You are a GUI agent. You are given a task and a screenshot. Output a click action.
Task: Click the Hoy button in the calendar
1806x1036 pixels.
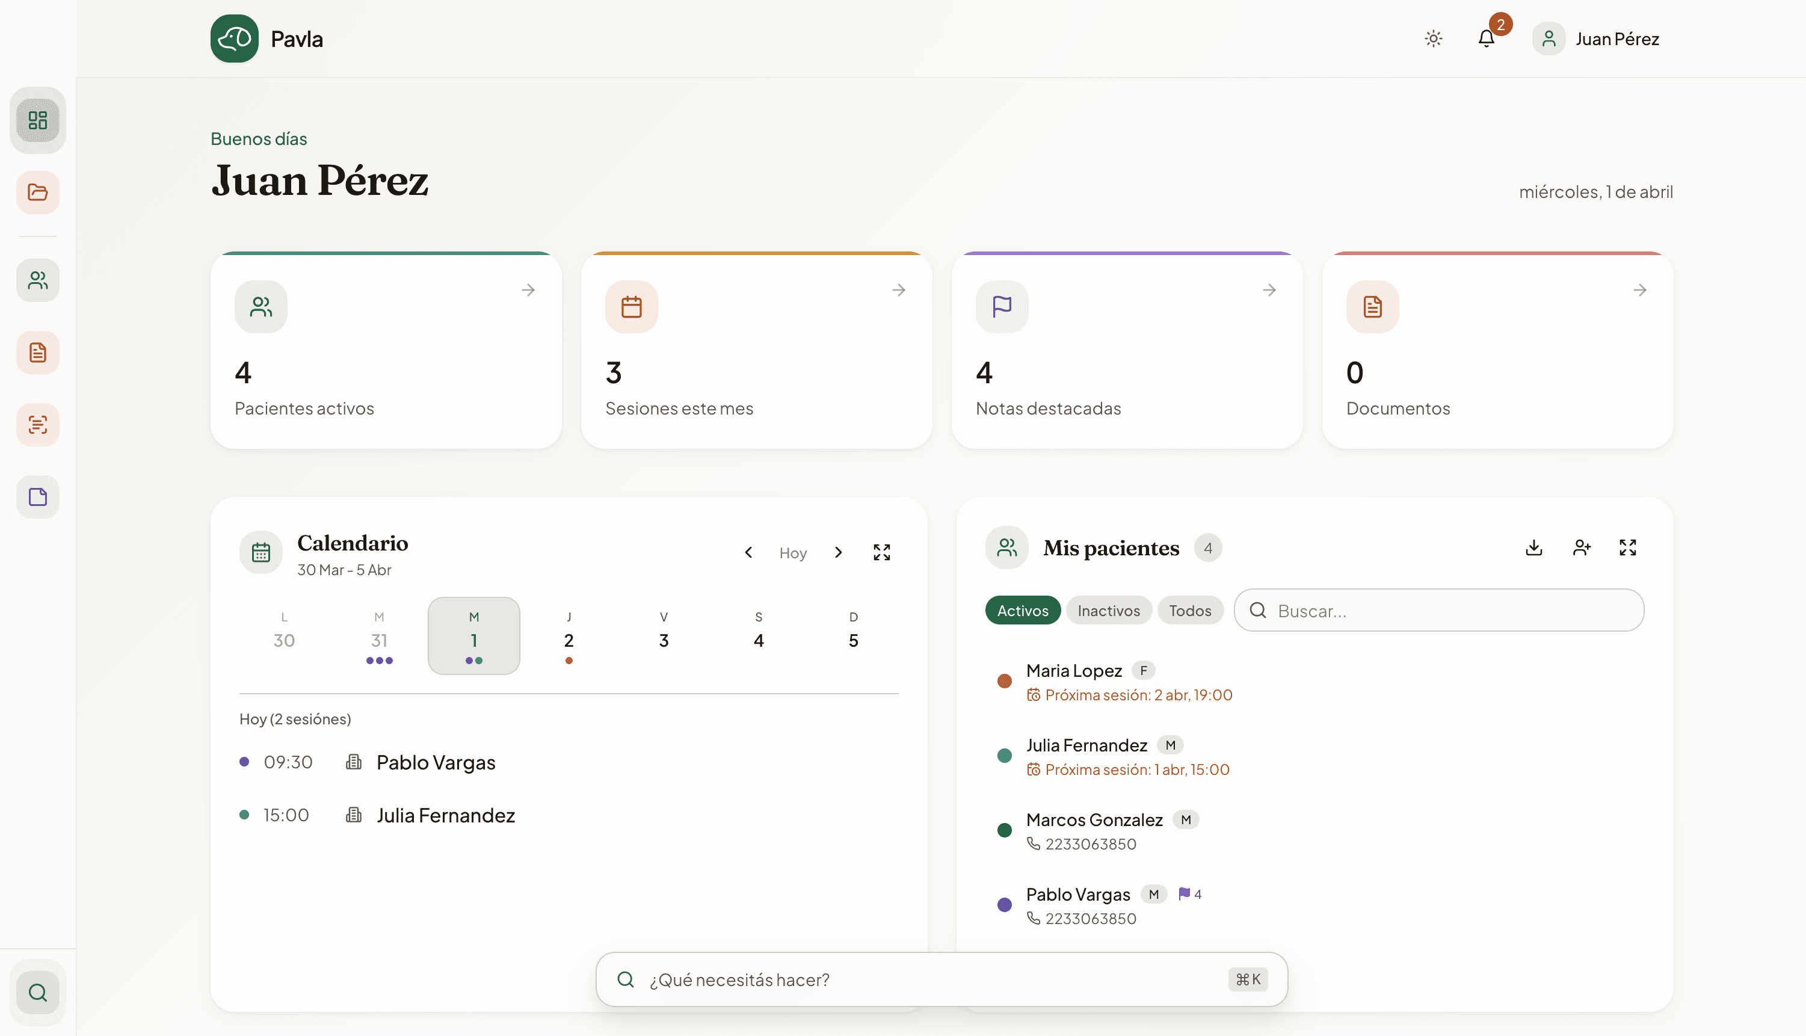(792, 552)
